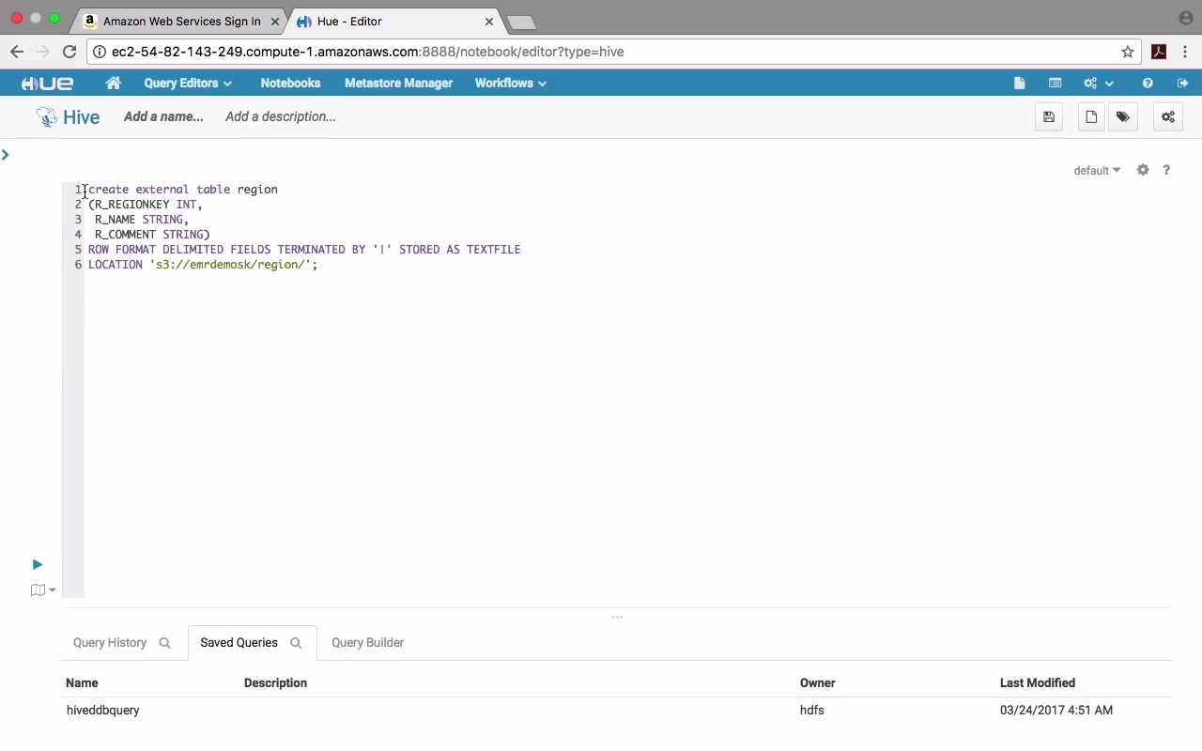This screenshot has width=1202, height=751.
Task: Search Query History with magnifier icon
Action: (x=164, y=643)
